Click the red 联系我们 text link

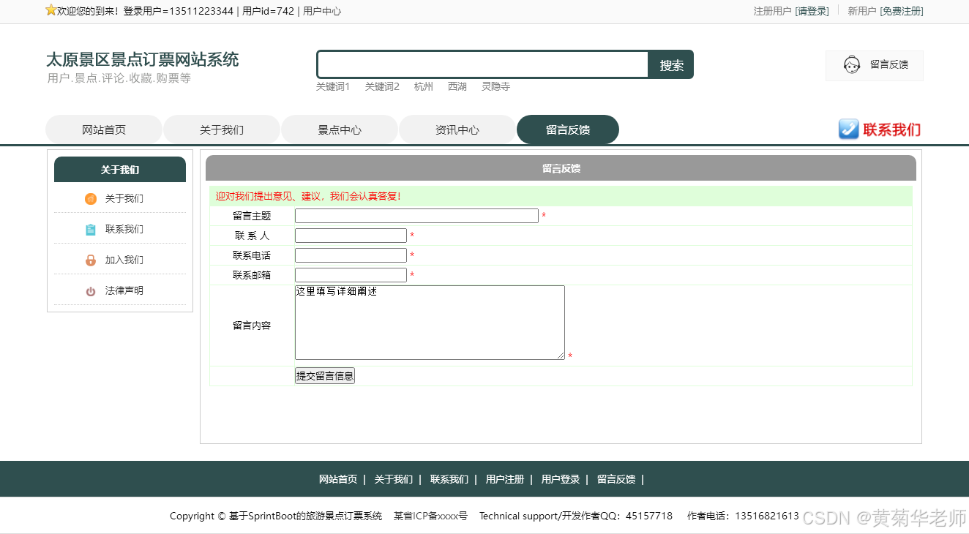coord(891,129)
